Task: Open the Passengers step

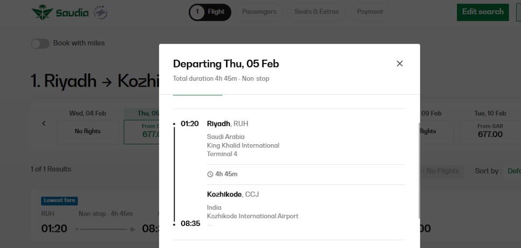Action: pyautogui.click(x=259, y=12)
